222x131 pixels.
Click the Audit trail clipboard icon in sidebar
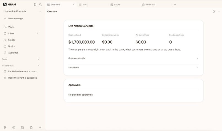click(5, 53)
